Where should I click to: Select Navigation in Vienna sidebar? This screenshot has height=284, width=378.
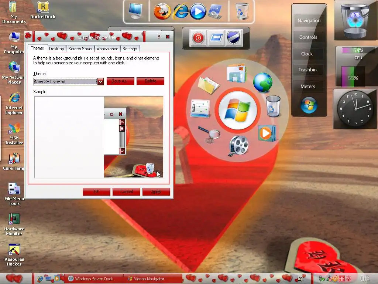[x=309, y=21]
